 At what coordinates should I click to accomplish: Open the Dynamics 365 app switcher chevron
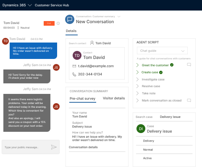pyautogui.click(x=30, y=5)
